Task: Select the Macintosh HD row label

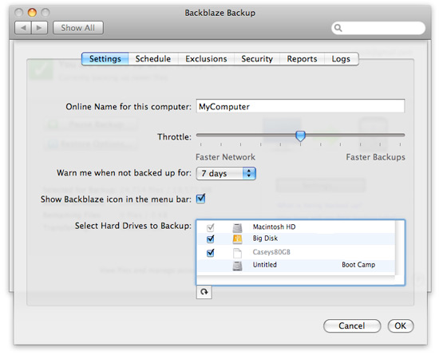Action: coord(274,227)
